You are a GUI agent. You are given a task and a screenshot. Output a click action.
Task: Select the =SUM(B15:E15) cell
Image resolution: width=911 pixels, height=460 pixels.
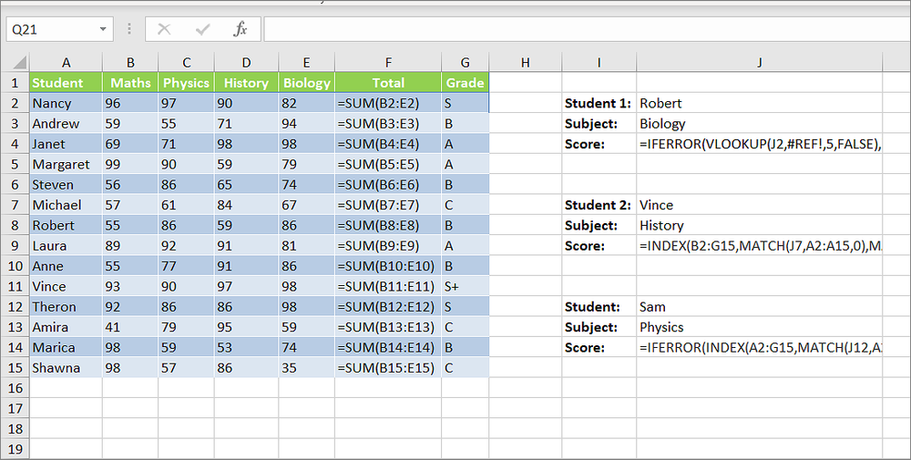click(x=388, y=367)
